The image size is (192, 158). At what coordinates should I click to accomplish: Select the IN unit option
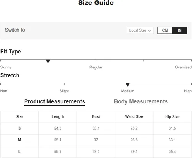pyautogui.click(x=180, y=30)
